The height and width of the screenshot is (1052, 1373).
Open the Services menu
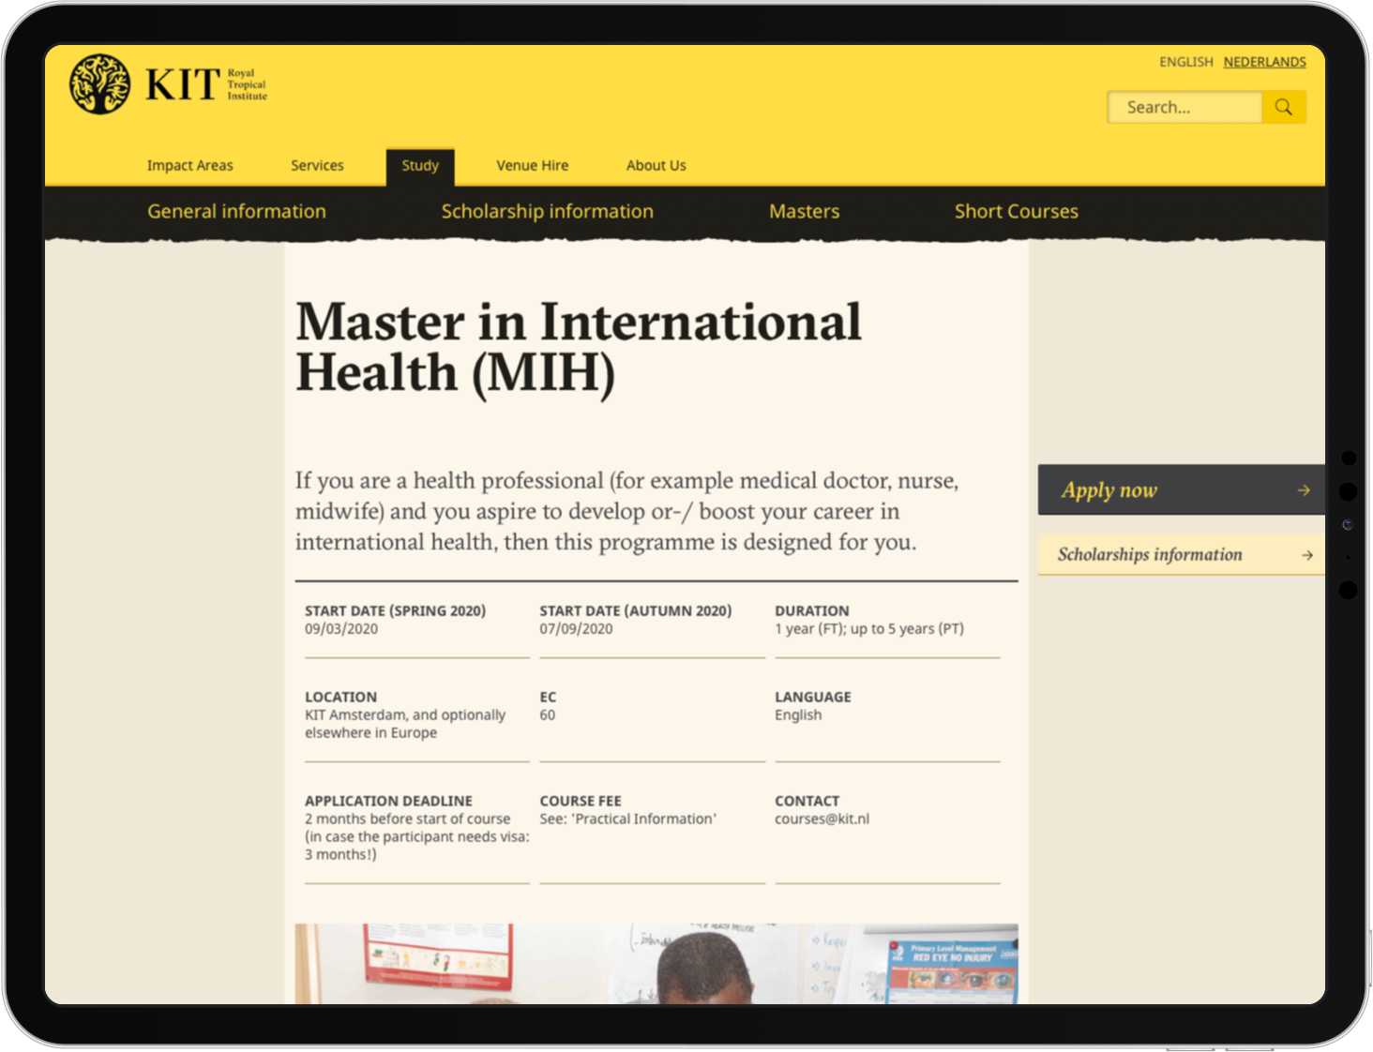click(317, 165)
